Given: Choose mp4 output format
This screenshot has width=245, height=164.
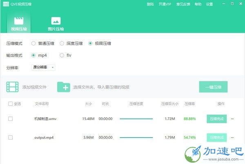Looking at the screenshot, I should (33, 55).
